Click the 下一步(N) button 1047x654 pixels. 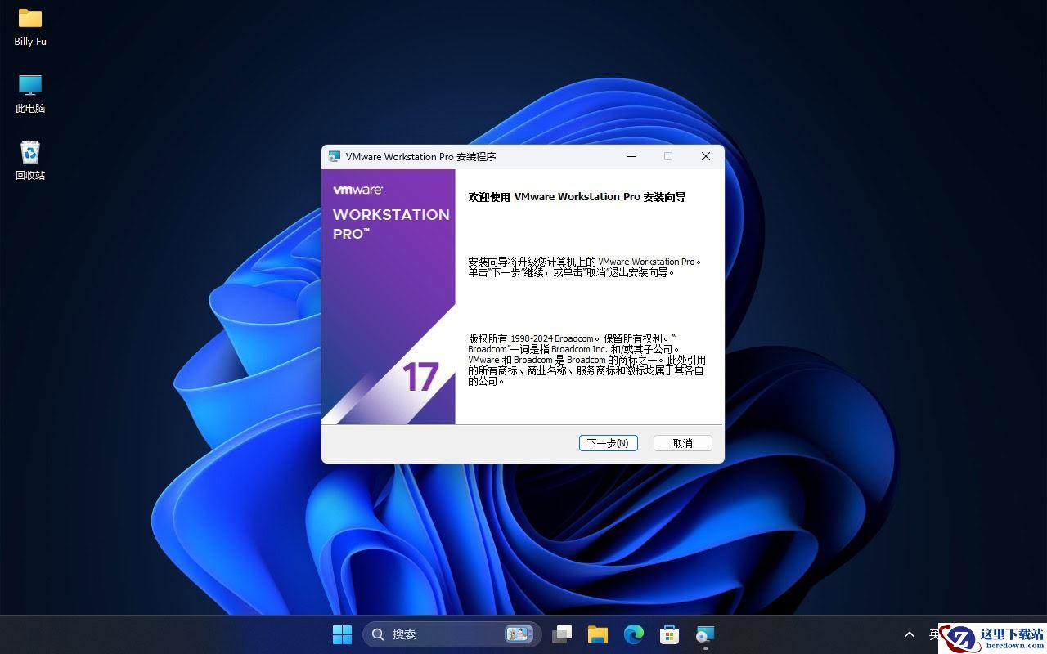tap(608, 443)
